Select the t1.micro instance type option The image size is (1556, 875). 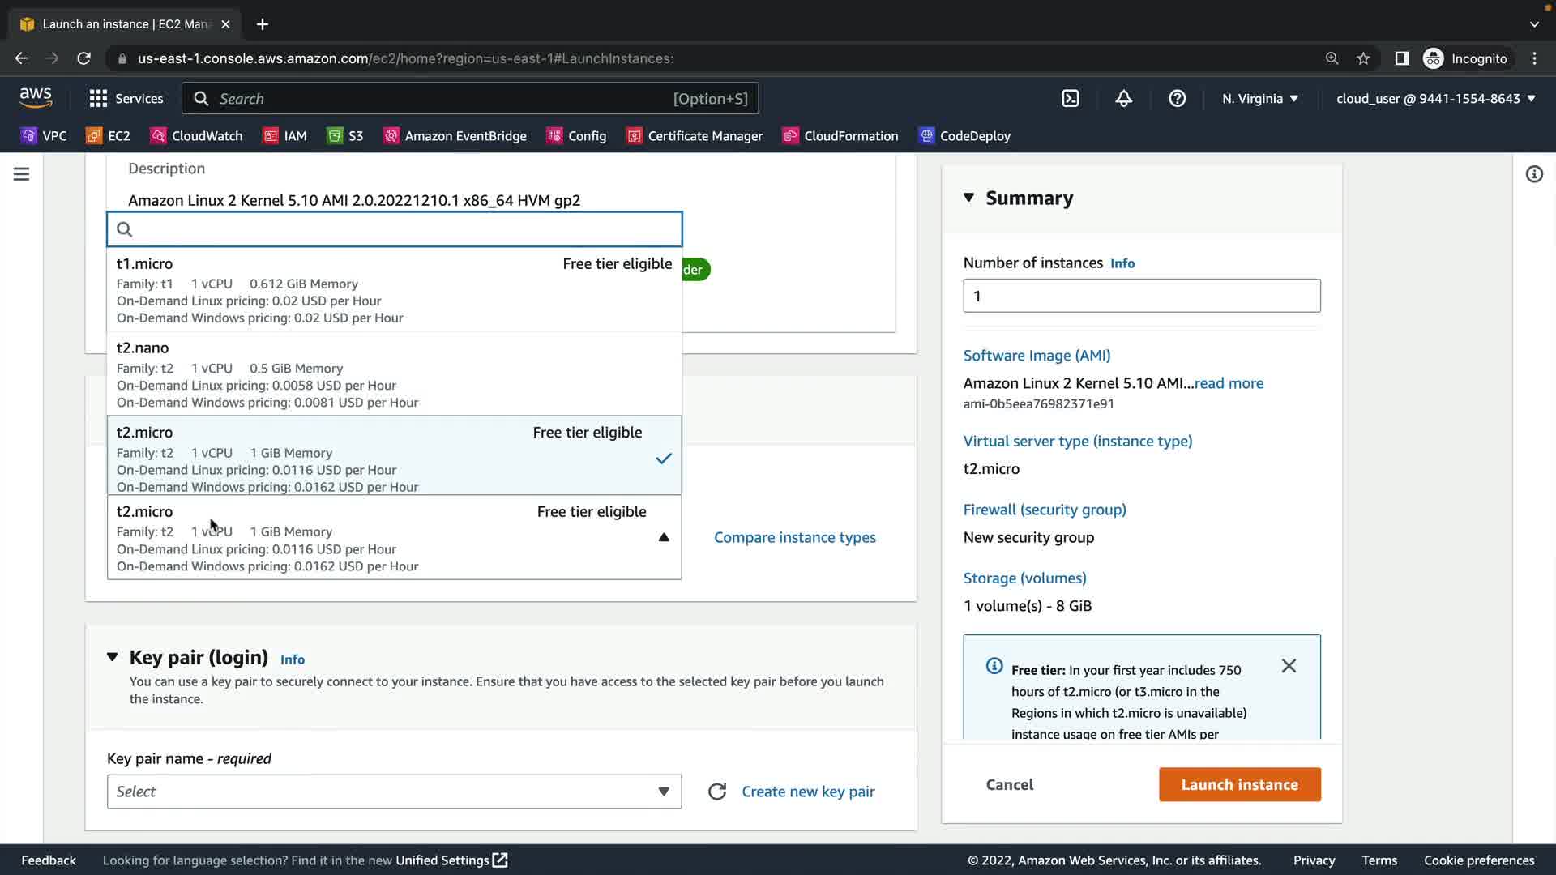tap(394, 289)
